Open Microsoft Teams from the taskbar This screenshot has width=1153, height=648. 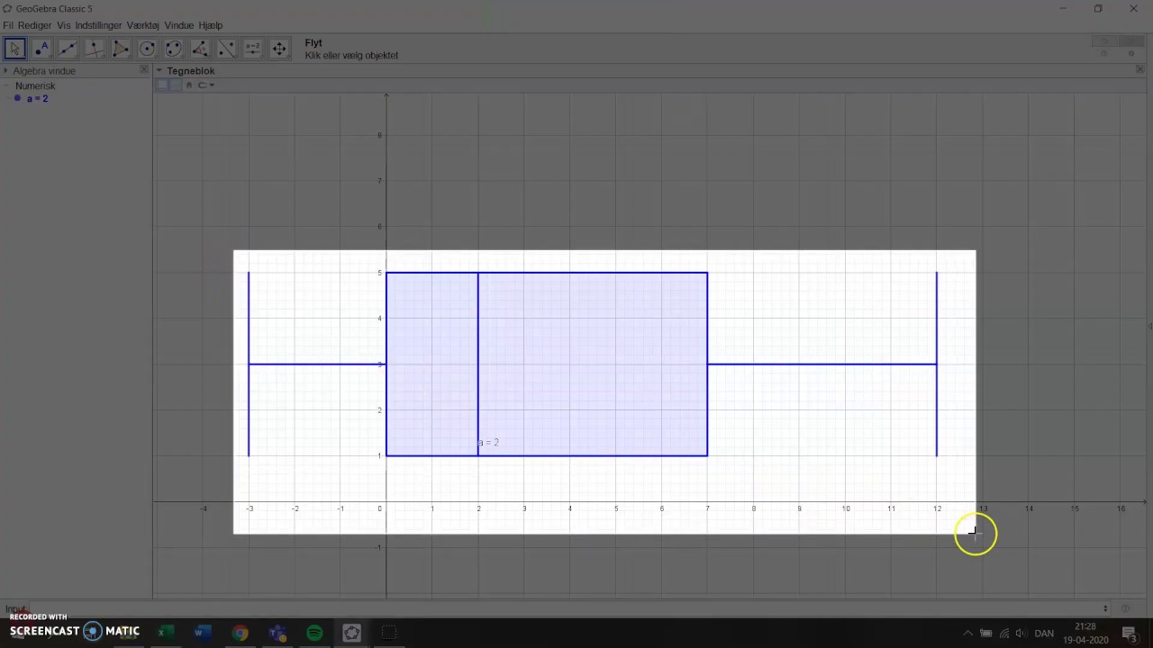(277, 633)
